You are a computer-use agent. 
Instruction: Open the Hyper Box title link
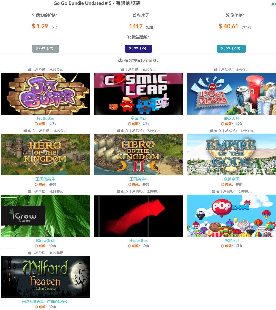[x=138, y=240]
